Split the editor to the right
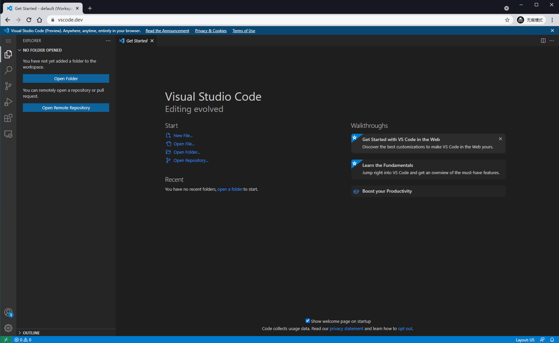 click(x=543, y=41)
